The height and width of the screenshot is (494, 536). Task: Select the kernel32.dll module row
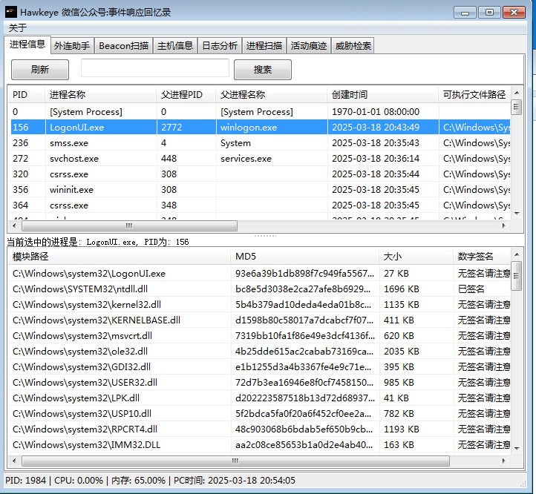pyautogui.click(x=259, y=304)
